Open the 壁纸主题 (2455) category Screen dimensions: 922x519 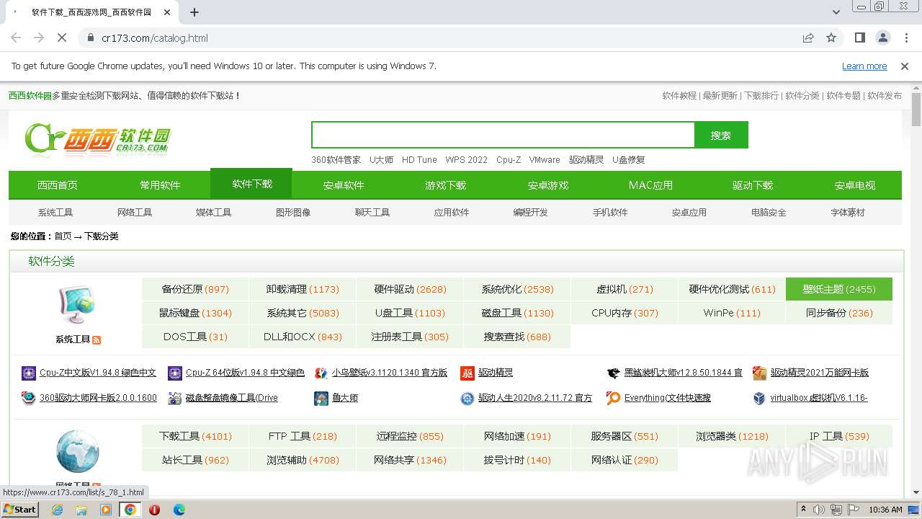coord(839,289)
